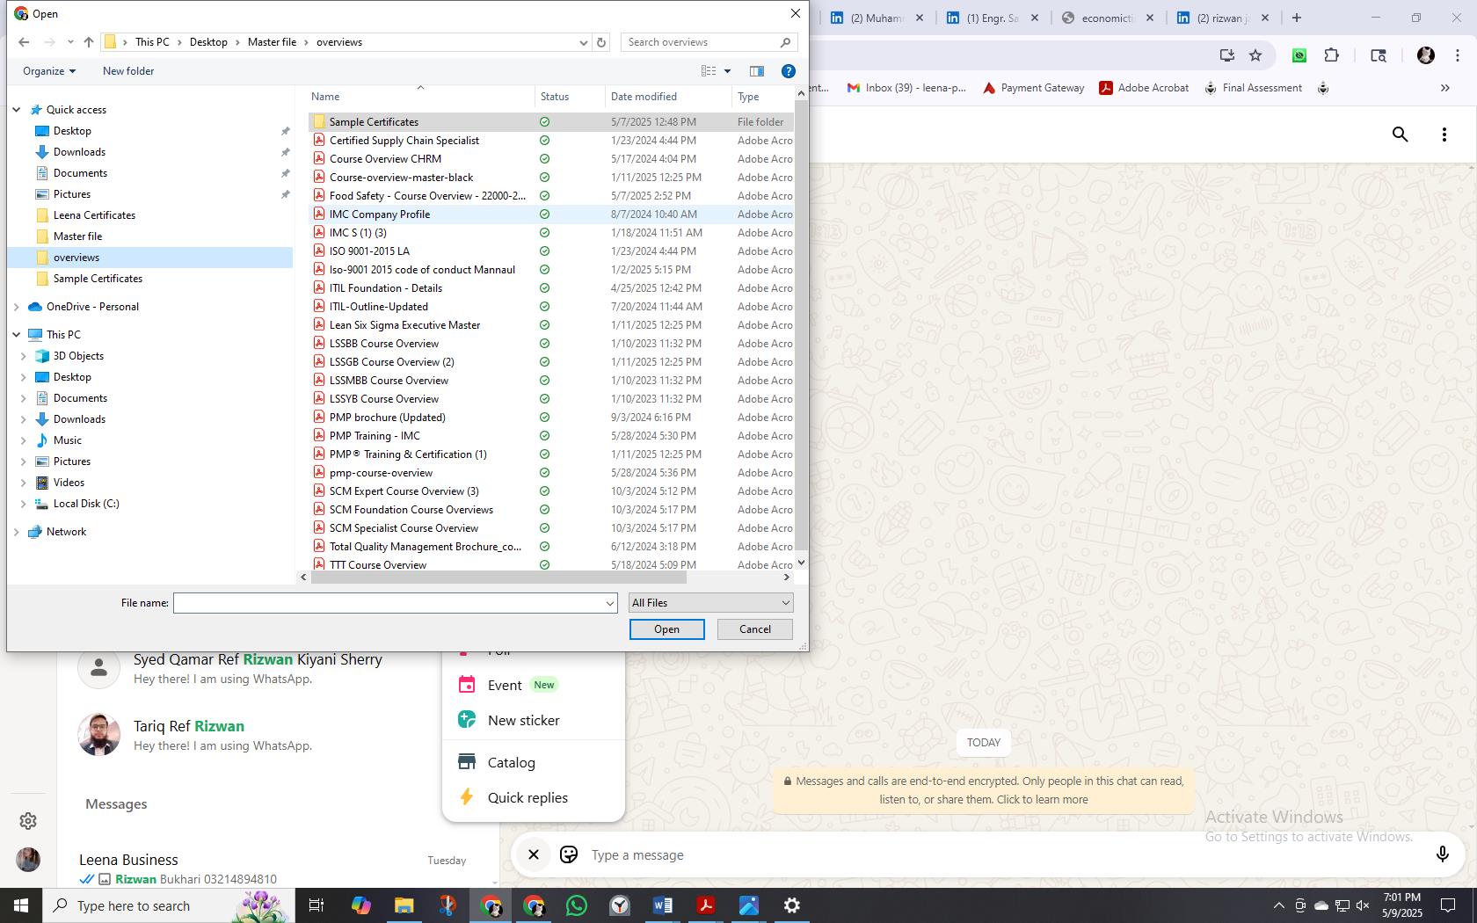Open Chrome extensions puzzle icon
The image size is (1477, 923).
click(1332, 55)
